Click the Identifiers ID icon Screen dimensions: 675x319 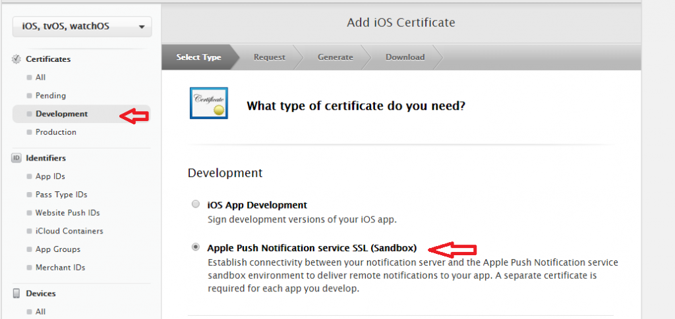click(x=16, y=158)
